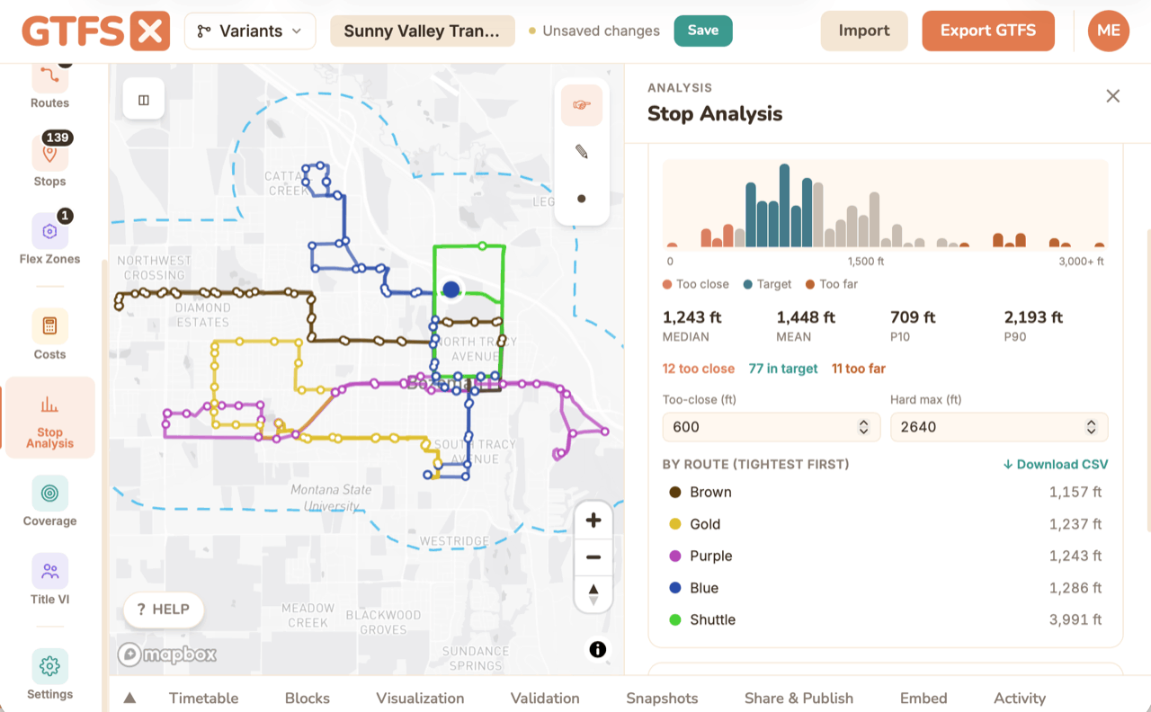The height and width of the screenshot is (712, 1151).
Task: Select the Purple route color swatch row
Action: (x=886, y=556)
